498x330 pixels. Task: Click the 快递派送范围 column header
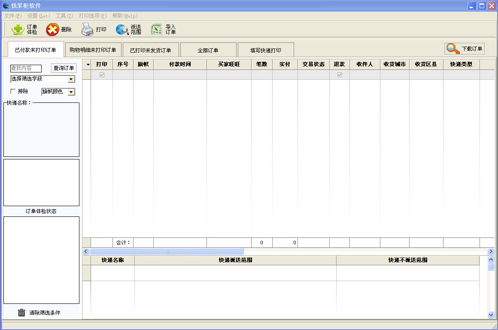coord(235,260)
